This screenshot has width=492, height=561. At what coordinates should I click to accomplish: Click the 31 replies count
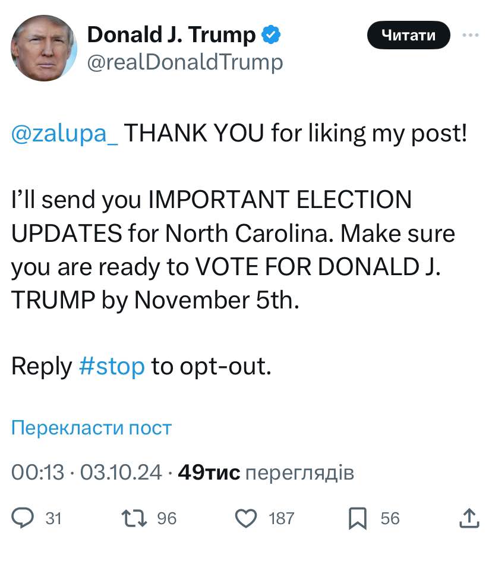[x=53, y=518]
